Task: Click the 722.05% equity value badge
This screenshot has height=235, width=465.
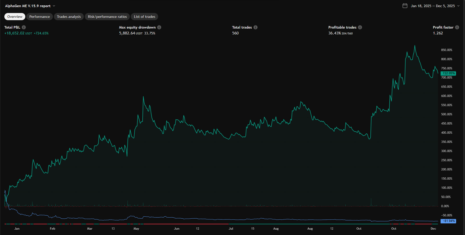Action: pyautogui.click(x=448, y=73)
